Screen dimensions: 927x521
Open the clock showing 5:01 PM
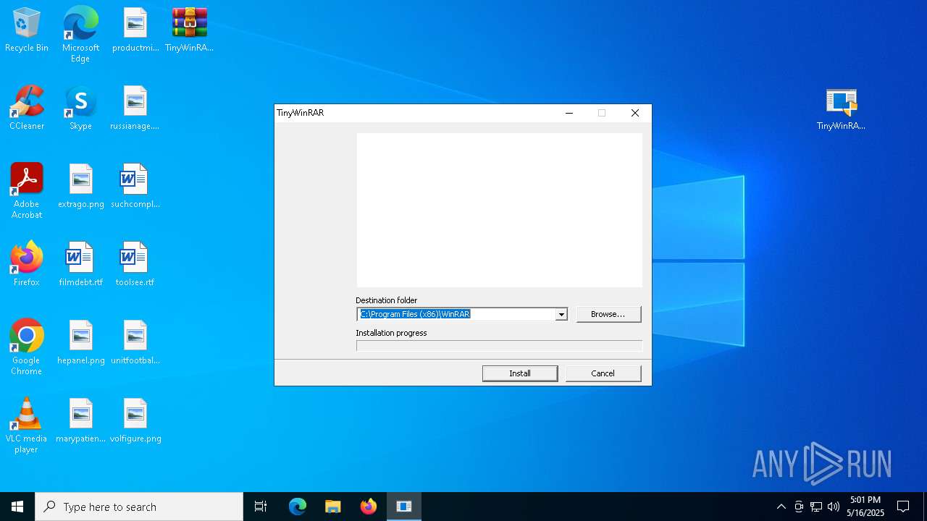tap(865, 507)
